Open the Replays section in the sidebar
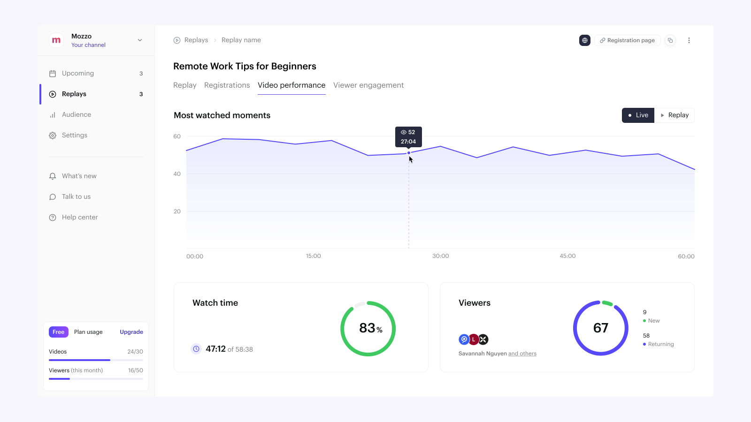Viewport: 751px width, 422px height. pyautogui.click(x=74, y=94)
